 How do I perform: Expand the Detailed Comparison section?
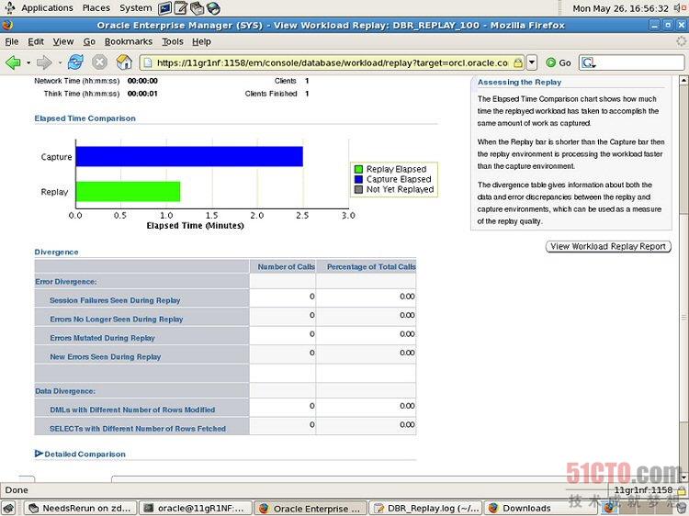click(x=39, y=454)
